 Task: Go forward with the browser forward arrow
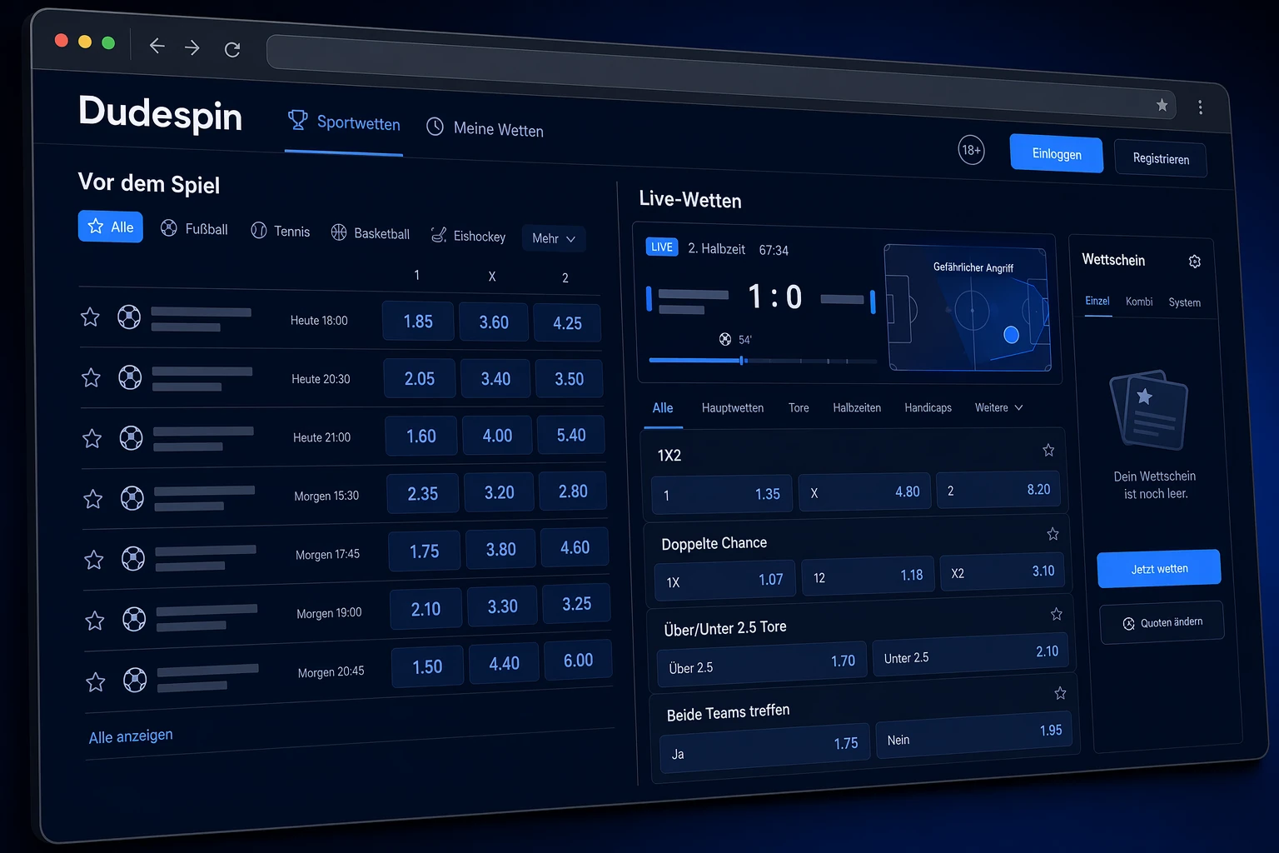coord(192,47)
